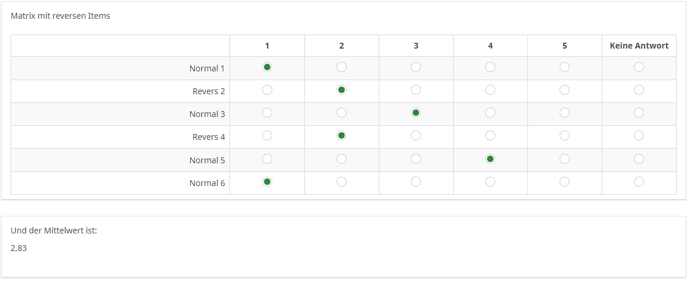
Task: Select option 1 for Revers 2
Action: pyautogui.click(x=267, y=90)
